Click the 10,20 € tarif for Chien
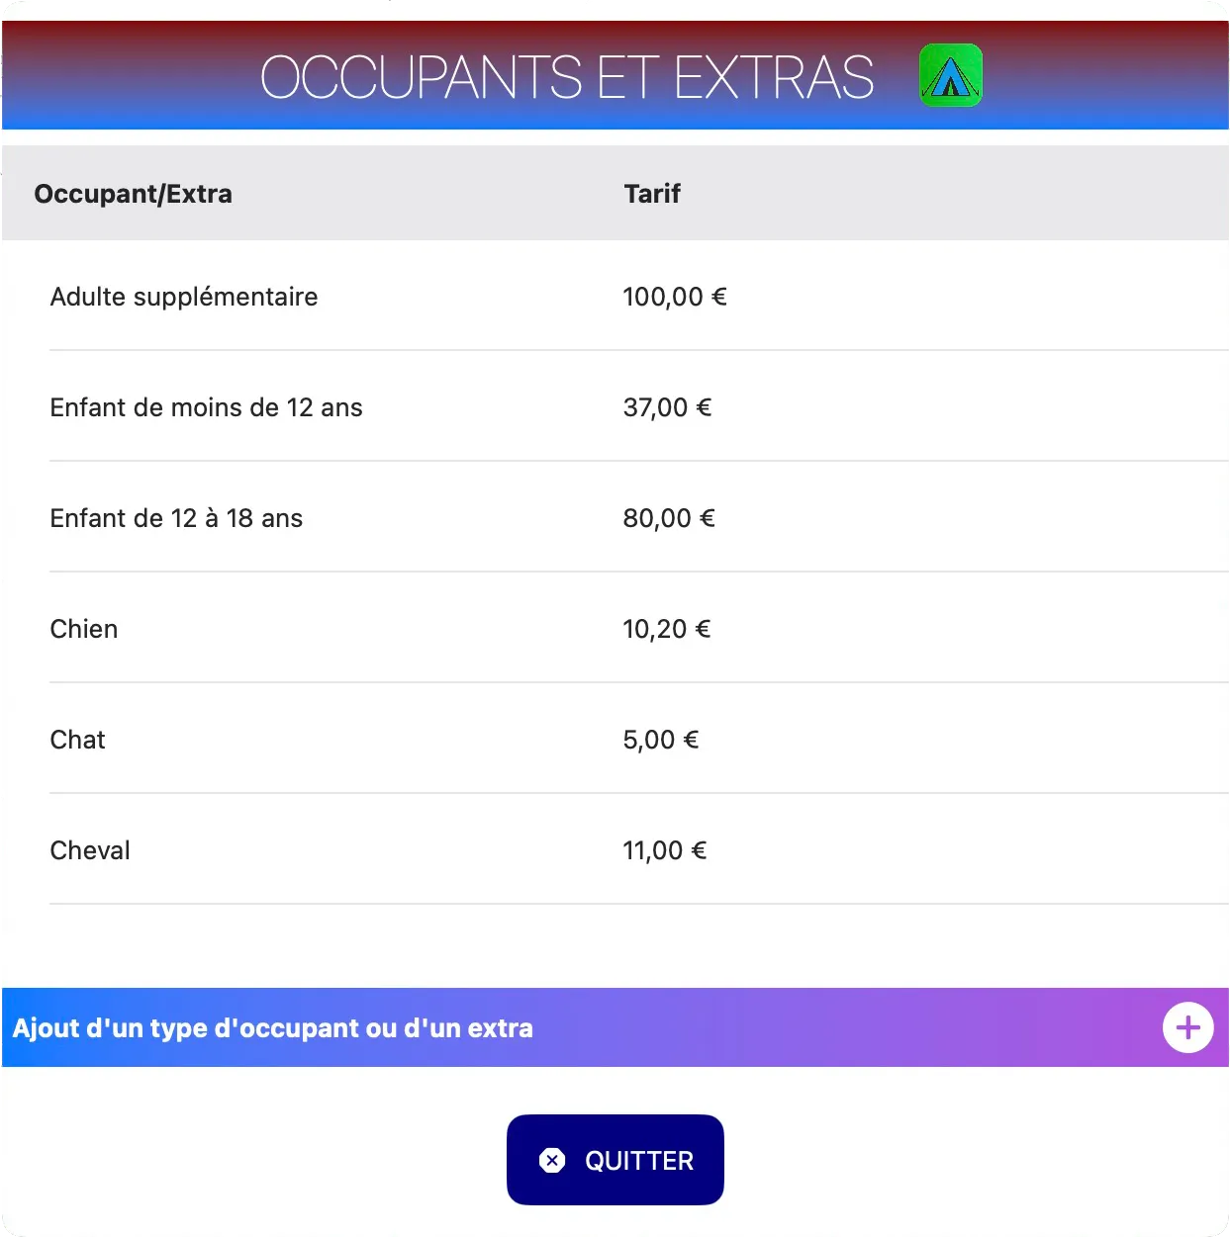 pyautogui.click(x=666, y=629)
